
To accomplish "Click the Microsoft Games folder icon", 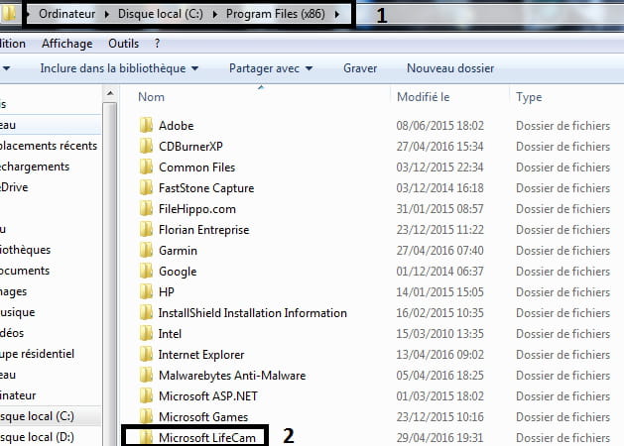I will click(146, 416).
